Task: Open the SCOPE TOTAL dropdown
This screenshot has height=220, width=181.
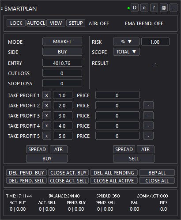Action: click(126, 52)
